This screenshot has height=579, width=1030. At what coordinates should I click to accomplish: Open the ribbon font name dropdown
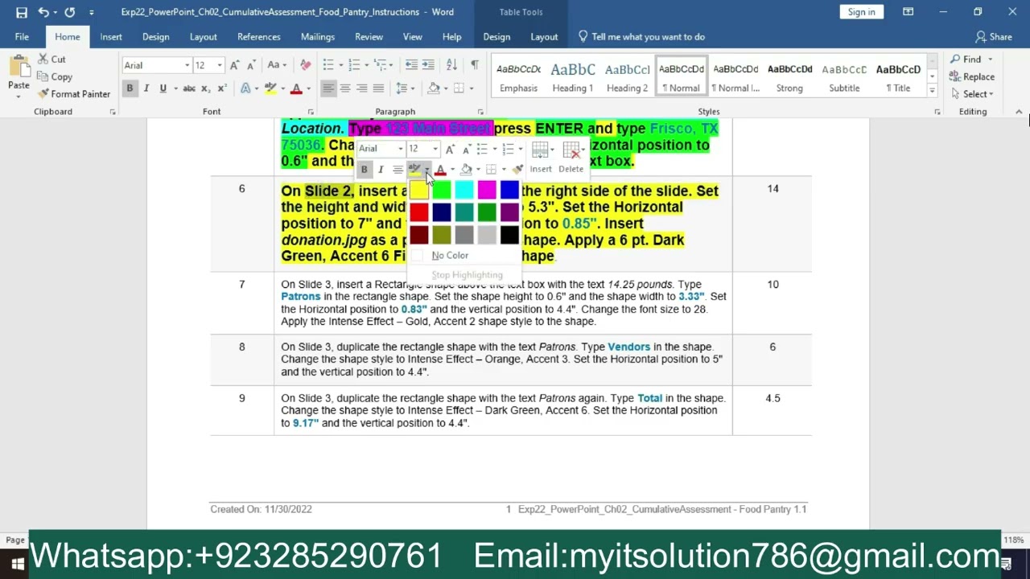(187, 65)
